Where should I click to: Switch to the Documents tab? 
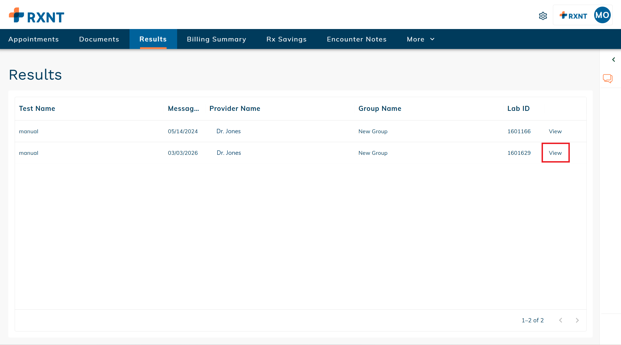[99, 39]
